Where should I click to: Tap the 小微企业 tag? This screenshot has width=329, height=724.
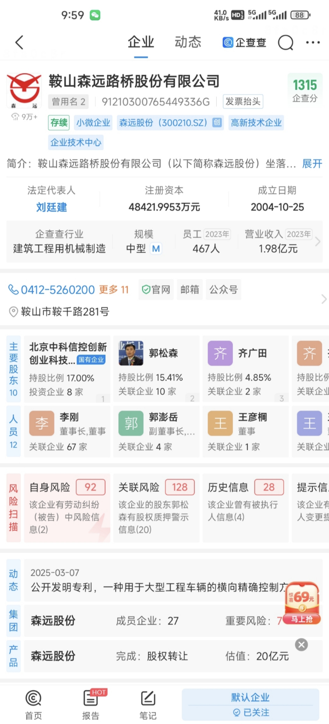click(93, 123)
